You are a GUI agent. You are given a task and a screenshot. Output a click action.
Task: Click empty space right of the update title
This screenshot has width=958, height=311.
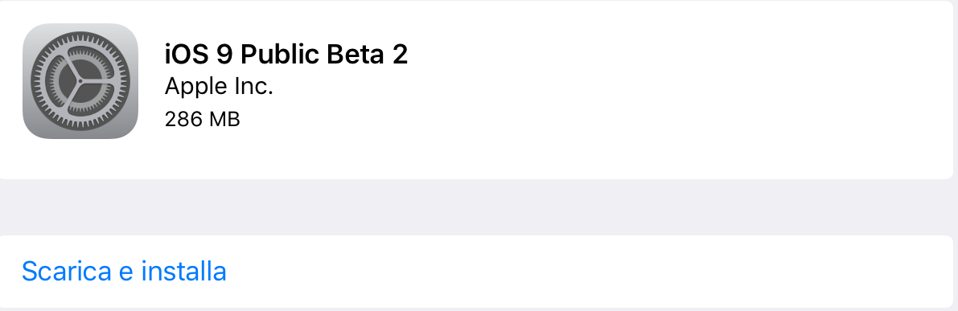point(672,55)
